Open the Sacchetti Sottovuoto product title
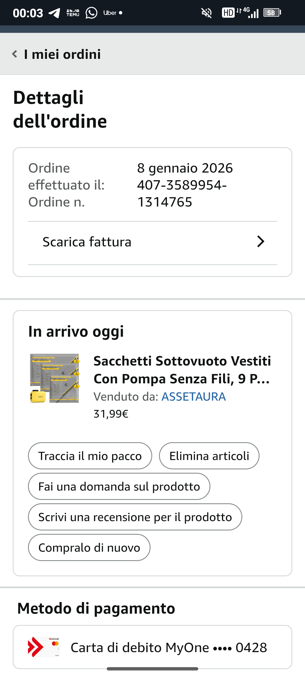The height and width of the screenshot is (679, 305). coord(182,370)
